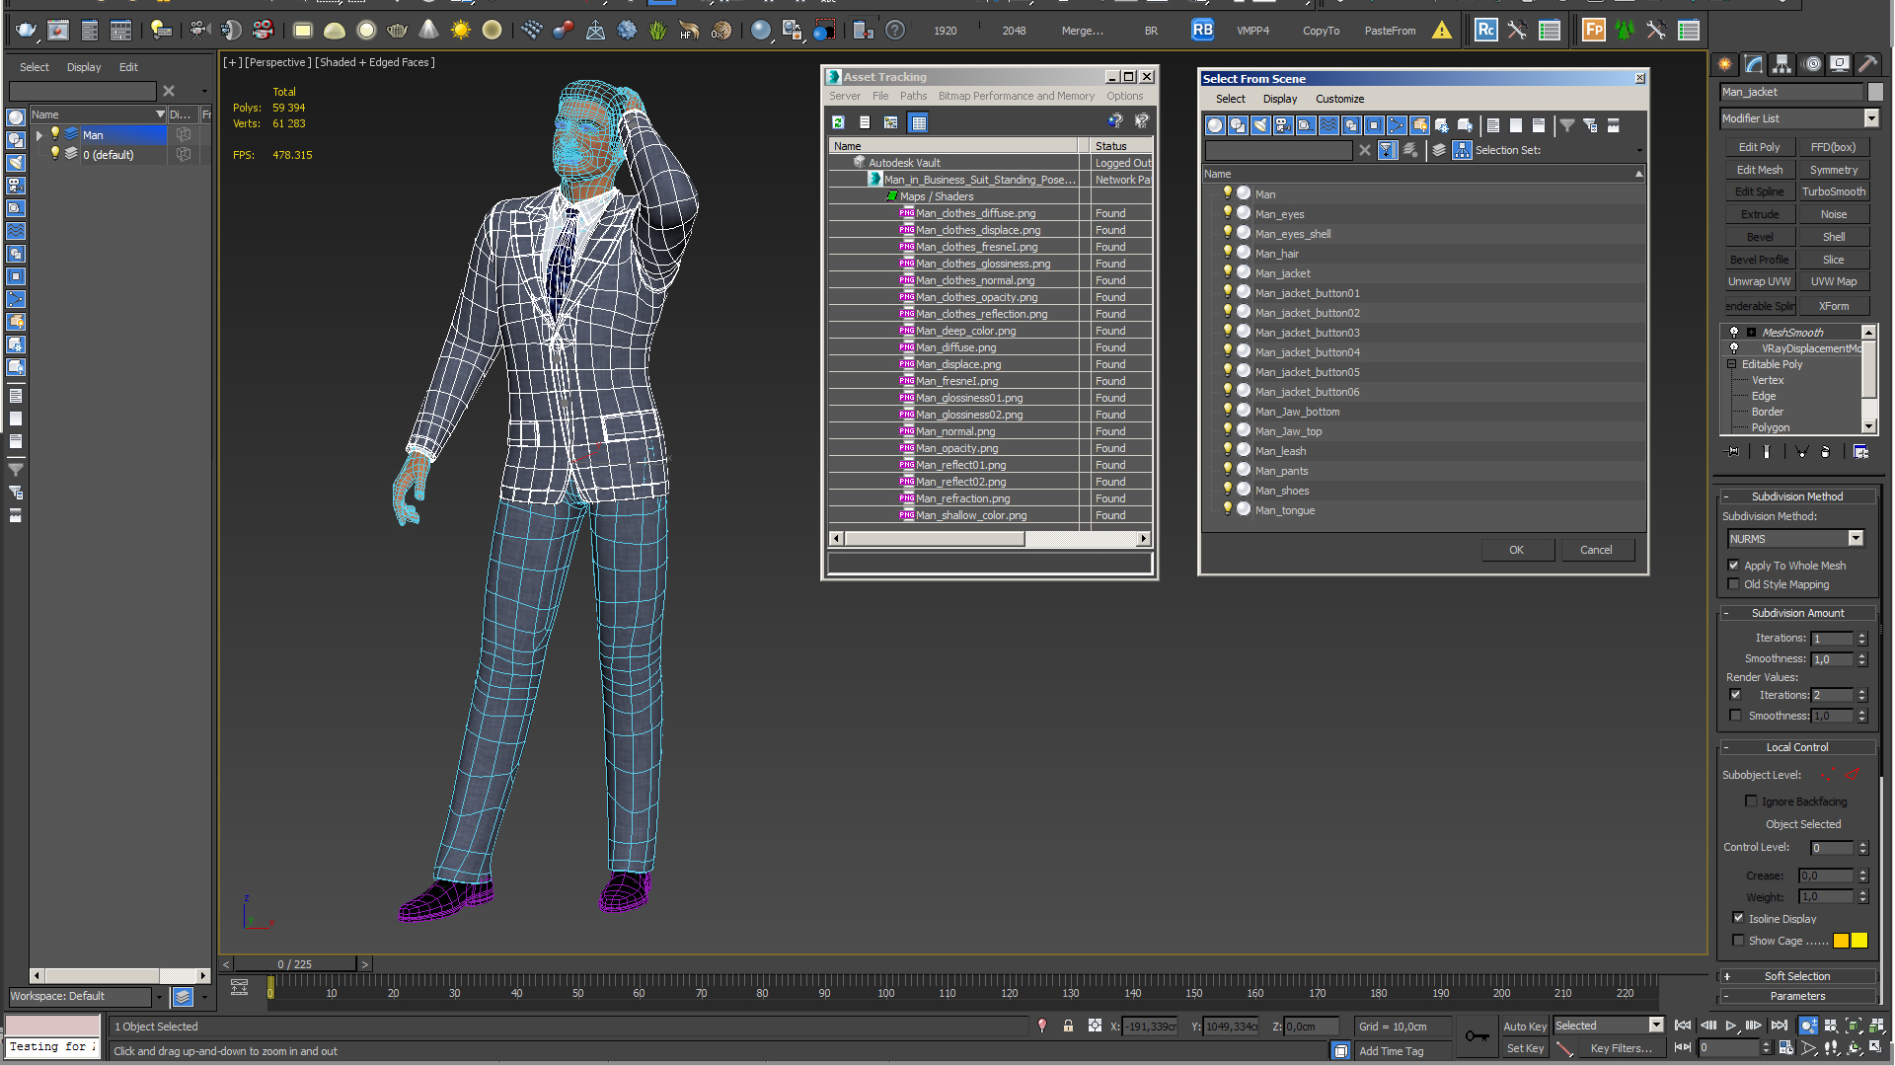Click the Auto Key button
The image size is (1895, 1066).
pyautogui.click(x=1525, y=1027)
